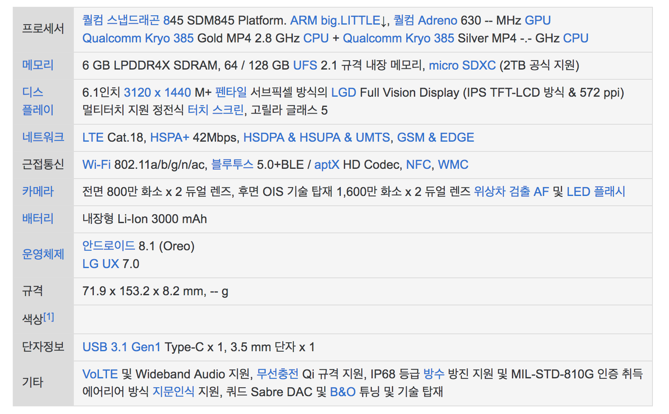The height and width of the screenshot is (414, 669).
Task: Open the GSM & EDGE link
Action: point(436,137)
